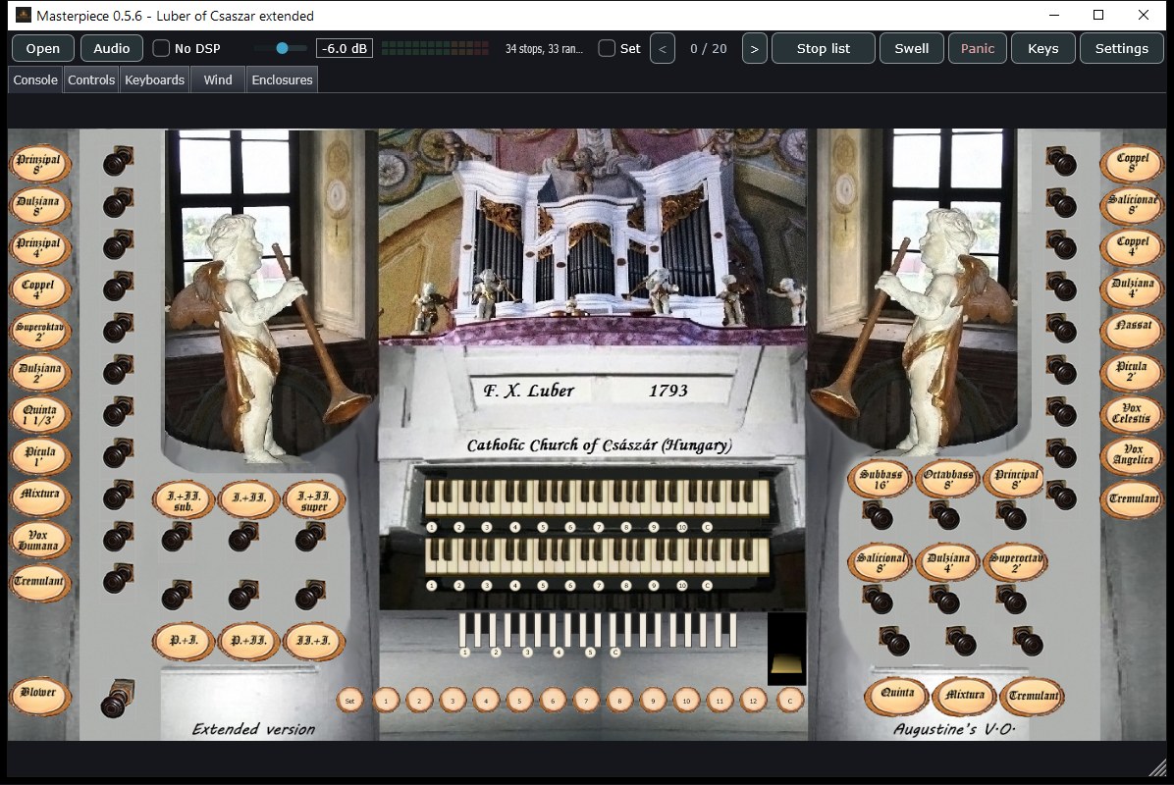Activate the bottom-right Quinta stop
Screen dimensions: 1174x785
[896, 696]
